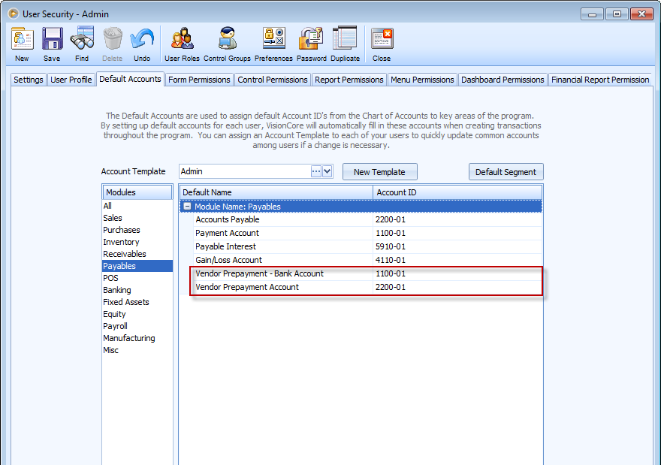Open the Account Template dropdown arrow
The image size is (661, 465).
(x=327, y=171)
